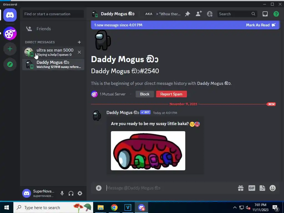Viewport: 284px width, 213px height.
Task: Open the large Daddy Mogus profile avatar
Action: tap(103, 40)
